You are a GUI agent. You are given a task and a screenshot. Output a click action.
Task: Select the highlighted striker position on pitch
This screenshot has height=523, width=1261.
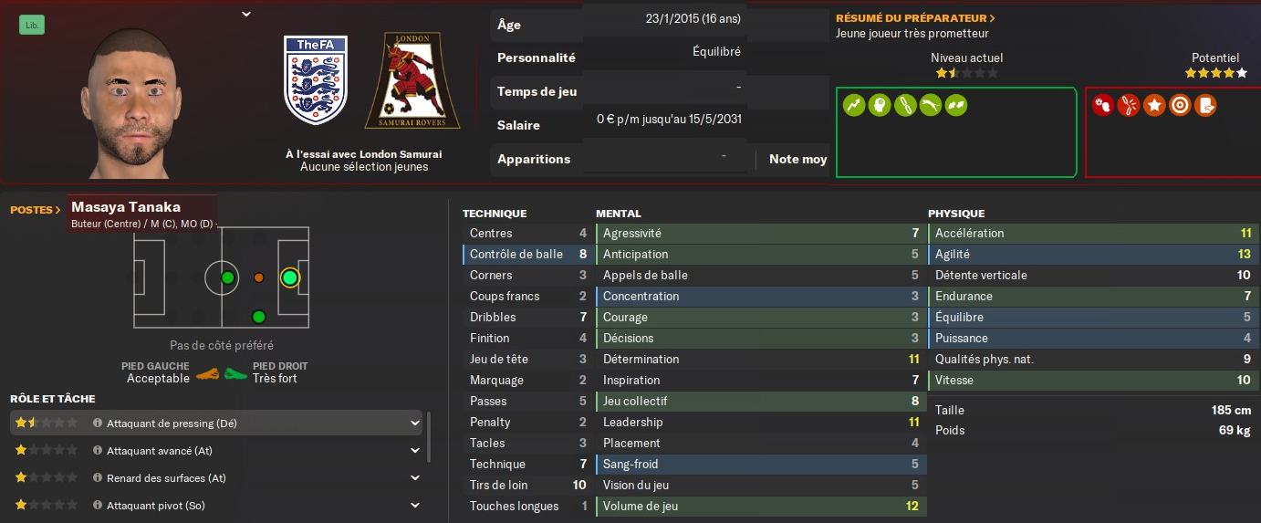pos(289,277)
